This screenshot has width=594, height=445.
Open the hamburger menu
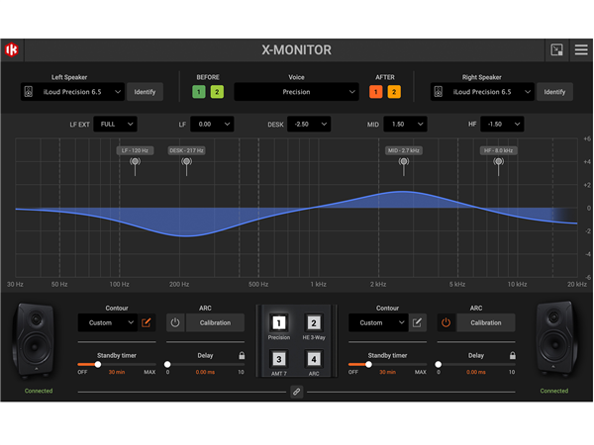[x=581, y=49]
